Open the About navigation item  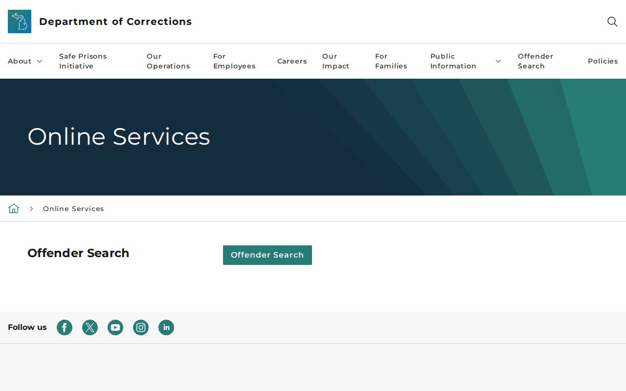pos(20,61)
